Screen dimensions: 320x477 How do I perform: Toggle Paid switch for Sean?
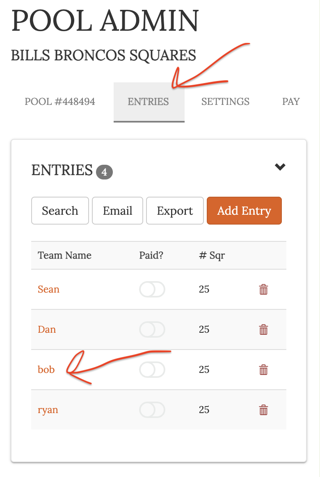coord(152,290)
